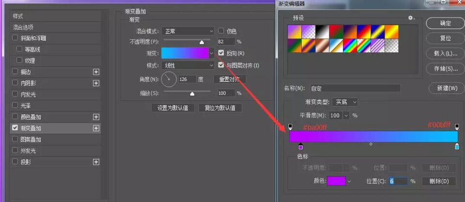Select the 内阴影 effect row label
The image size is (465, 202).
pyautogui.click(x=29, y=83)
